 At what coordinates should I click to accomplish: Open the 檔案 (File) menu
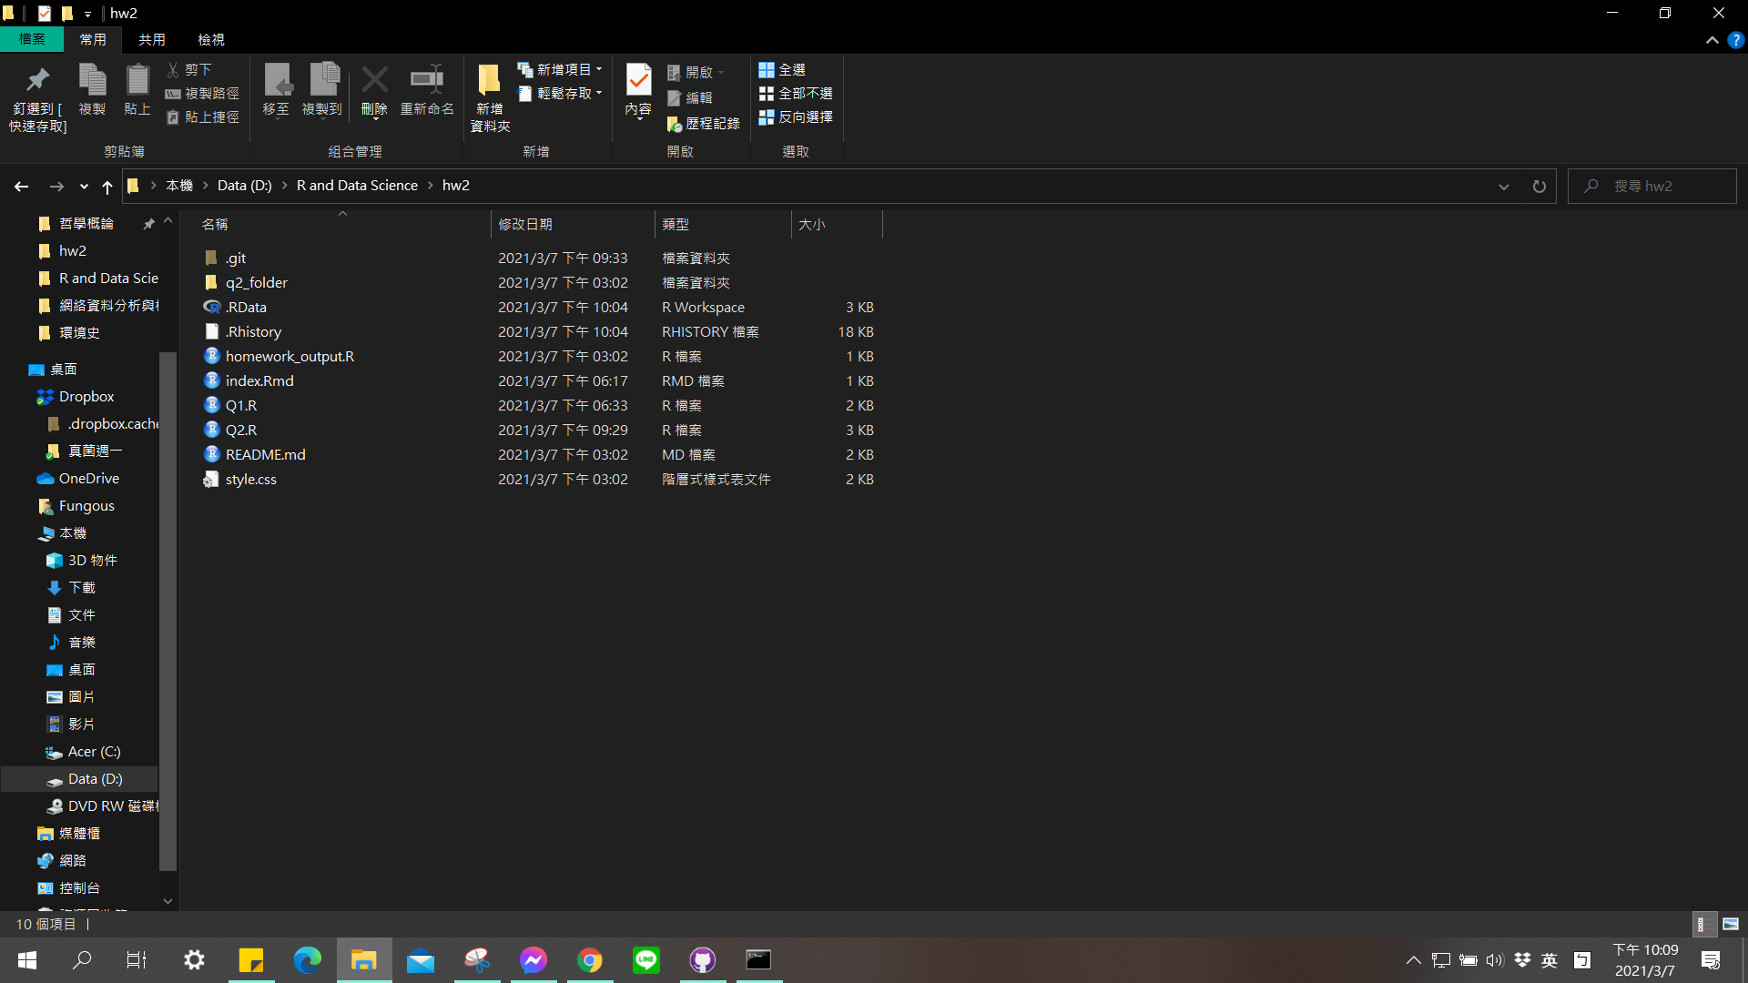click(32, 39)
